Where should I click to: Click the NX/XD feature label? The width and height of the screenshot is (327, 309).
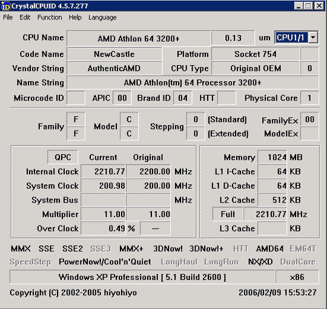260,262
